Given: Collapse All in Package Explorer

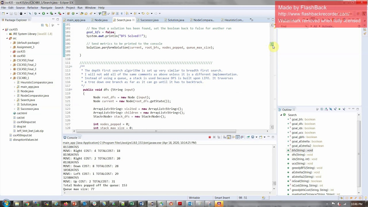Looking at the screenshot, I should click(42, 25).
